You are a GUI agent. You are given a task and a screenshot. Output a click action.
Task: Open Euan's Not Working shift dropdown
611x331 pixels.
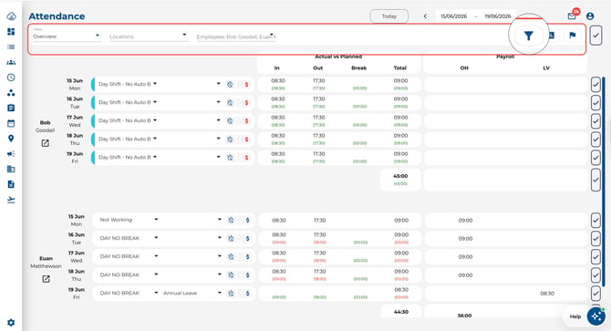tap(129, 220)
